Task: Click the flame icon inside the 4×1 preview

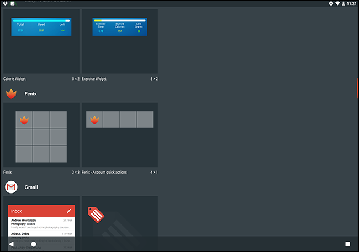Action: (x=94, y=120)
